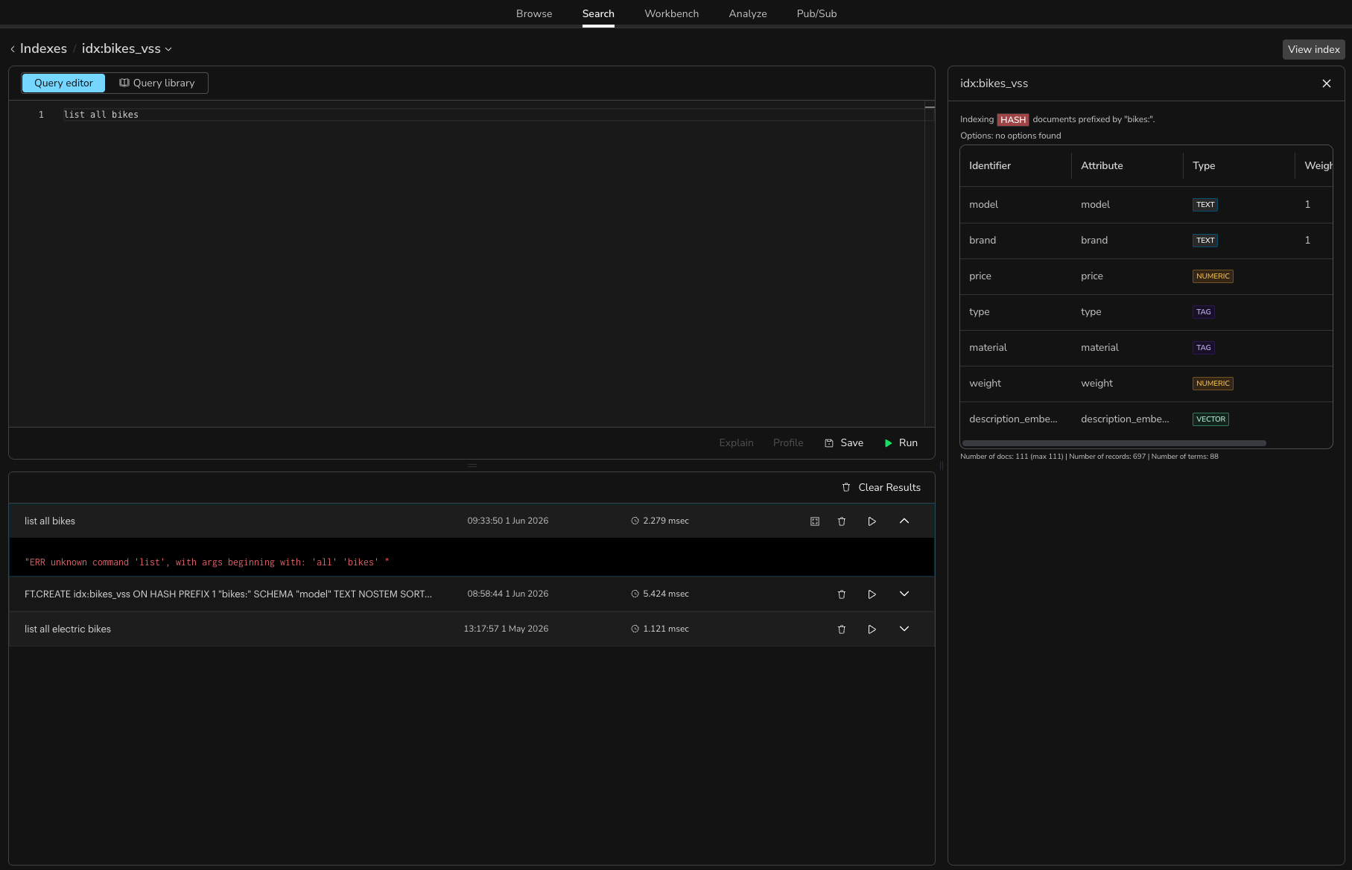This screenshot has height=870, width=1352.
Task: Go to the Analyze tab
Action: coord(748,13)
